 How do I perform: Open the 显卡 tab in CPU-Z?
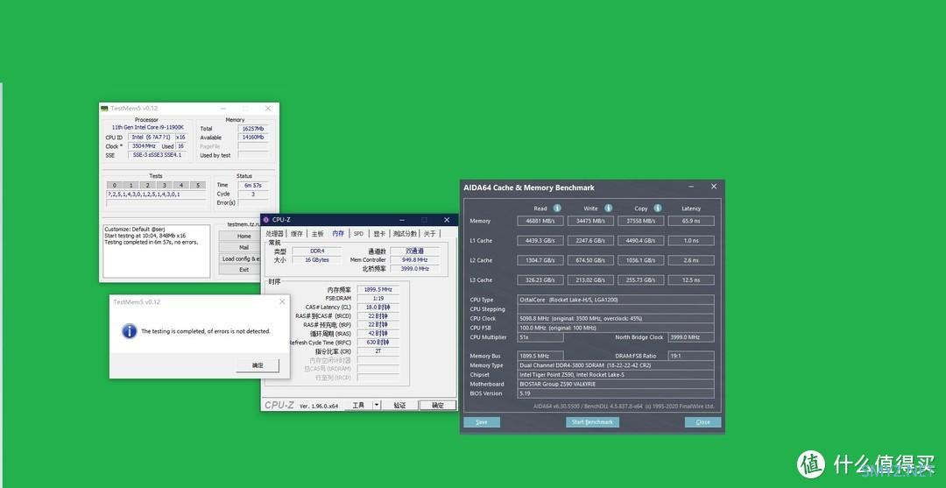click(x=379, y=233)
